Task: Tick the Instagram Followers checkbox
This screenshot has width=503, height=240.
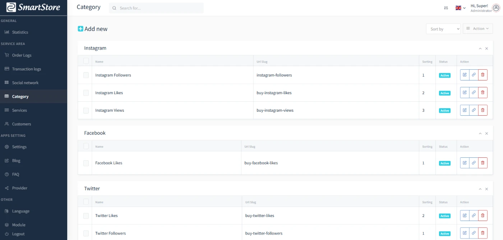Action: (86, 75)
